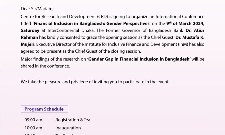Viewport: 225px width, 135px height.
Task: Click the venue name "InterContinental Dhaka"
Action: pyautogui.click(x=69, y=30)
